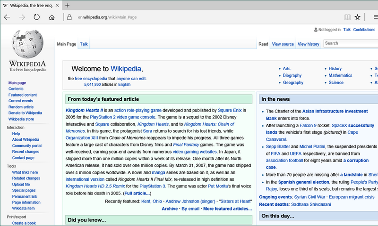
Task: Open the Help link under Interaction
Action: pyautogui.click(x=16, y=134)
